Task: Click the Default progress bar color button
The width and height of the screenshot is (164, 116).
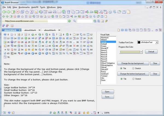Action: pos(151,52)
